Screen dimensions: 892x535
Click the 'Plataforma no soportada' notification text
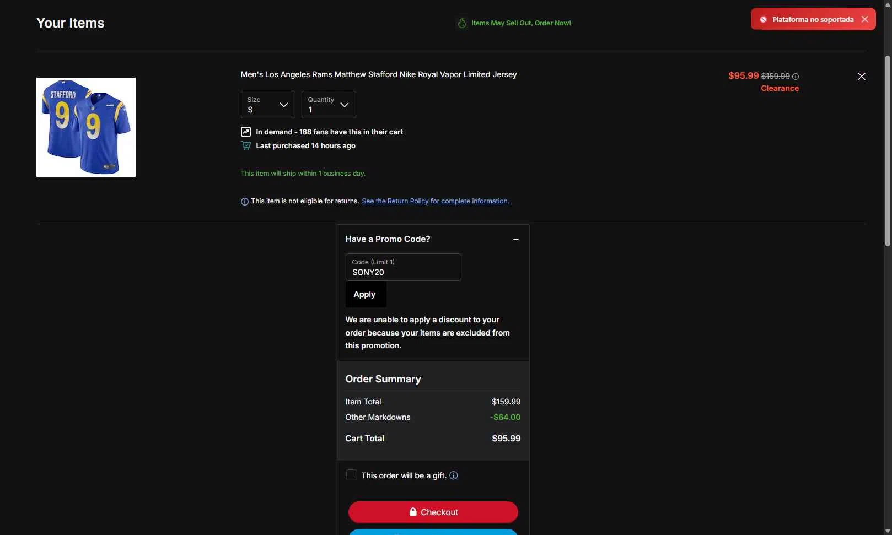(x=813, y=20)
